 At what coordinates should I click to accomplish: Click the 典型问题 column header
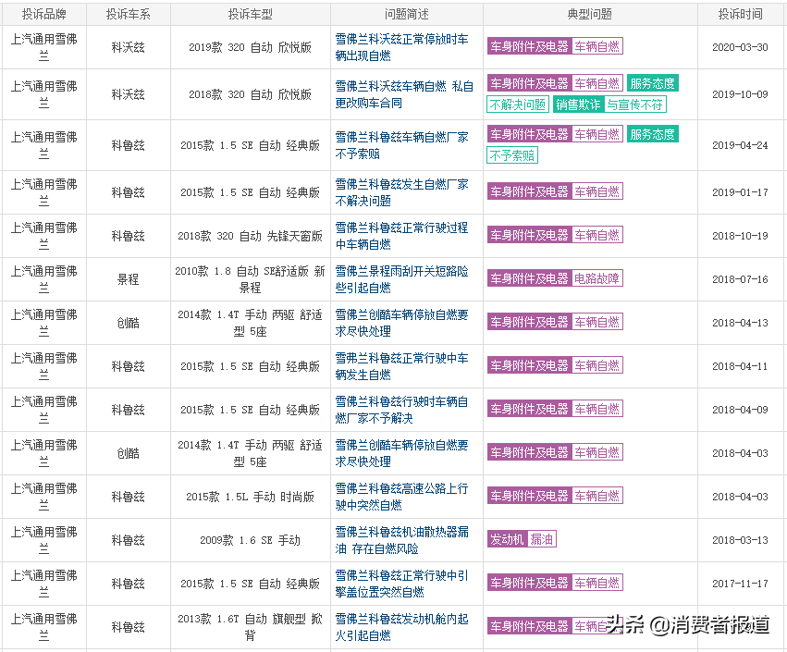tap(590, 15)
